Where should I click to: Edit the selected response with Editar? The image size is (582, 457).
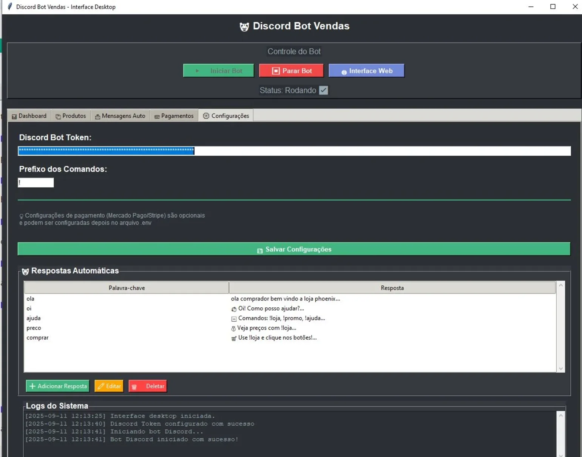pos(109,386)
